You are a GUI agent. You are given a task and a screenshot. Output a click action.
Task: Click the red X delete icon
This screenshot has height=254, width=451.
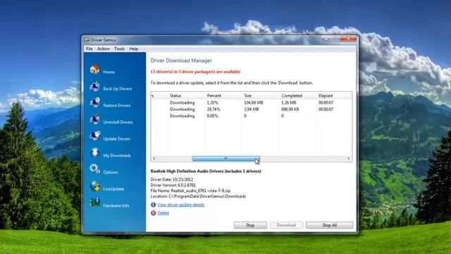point(154,213)
